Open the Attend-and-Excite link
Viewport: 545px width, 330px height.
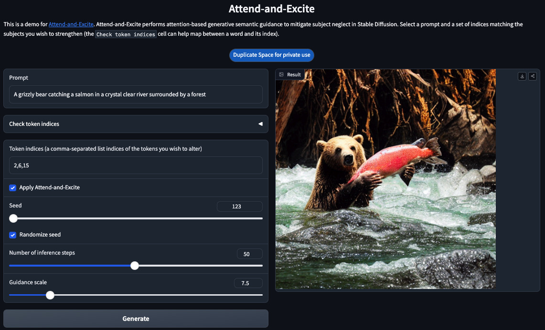coord(71,24)
